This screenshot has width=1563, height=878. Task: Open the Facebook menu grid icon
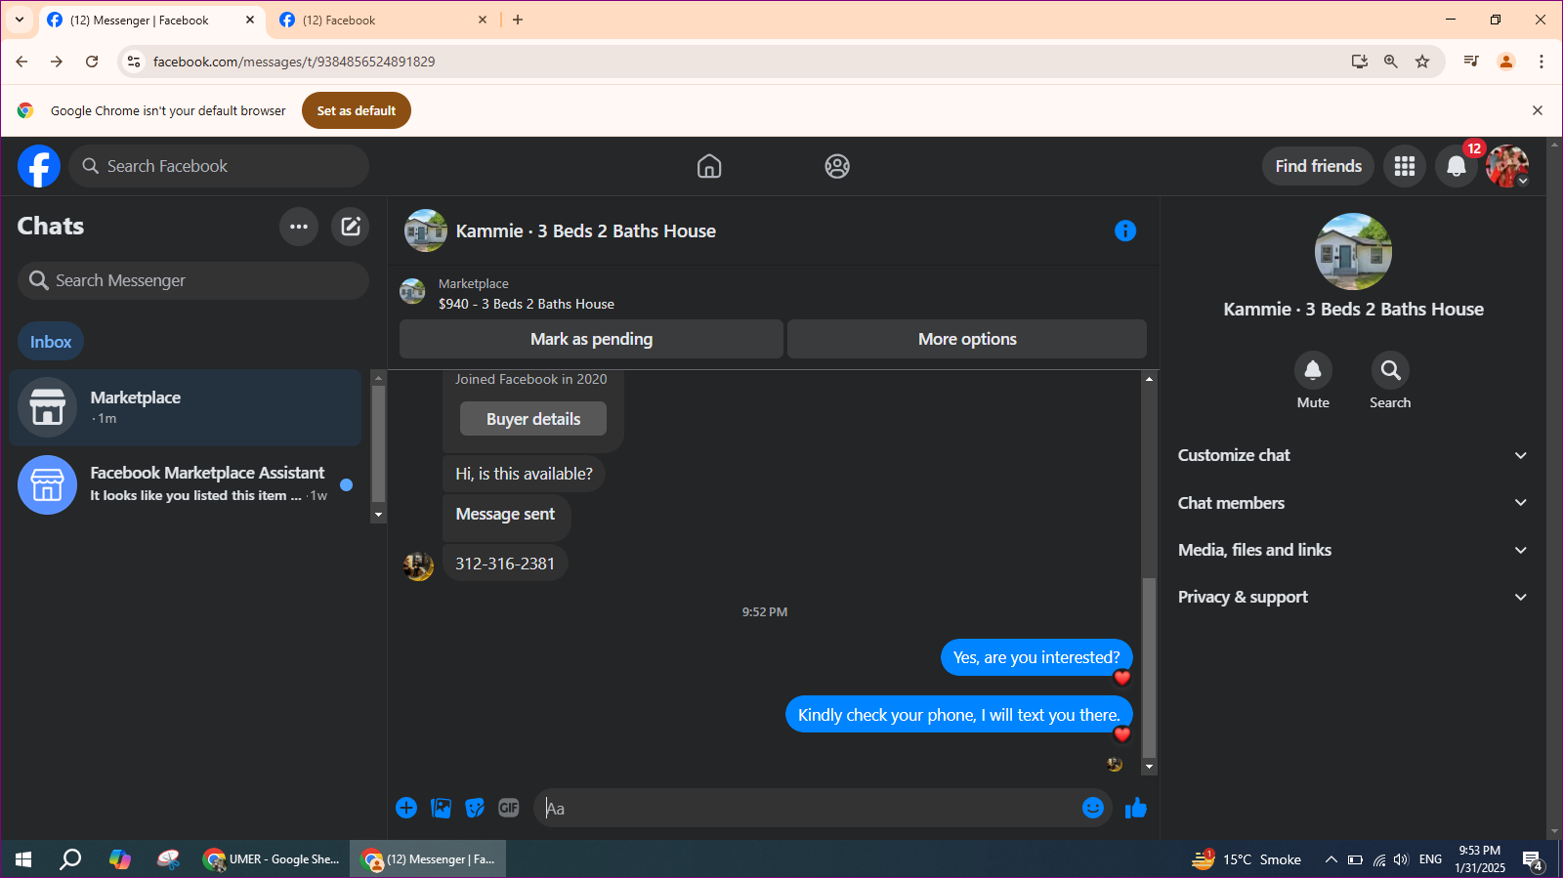(1405, 166)
